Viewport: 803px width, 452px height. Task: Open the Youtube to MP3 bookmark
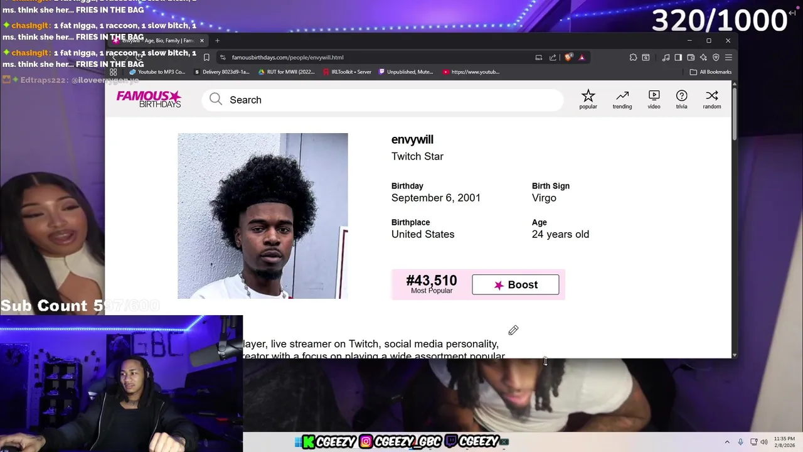coord(157,72)
